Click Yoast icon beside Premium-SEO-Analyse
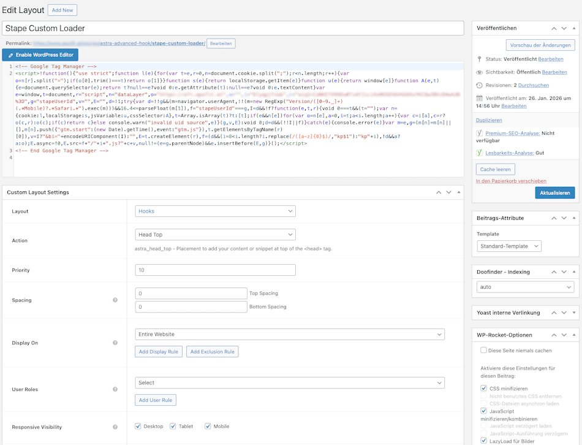 479,133
